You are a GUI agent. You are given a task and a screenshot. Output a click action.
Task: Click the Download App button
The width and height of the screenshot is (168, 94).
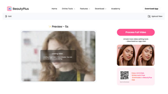pos(151,9)
